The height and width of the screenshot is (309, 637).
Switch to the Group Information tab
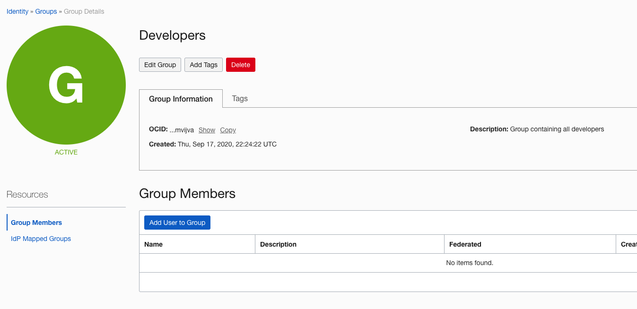click(x=181, y=99)
